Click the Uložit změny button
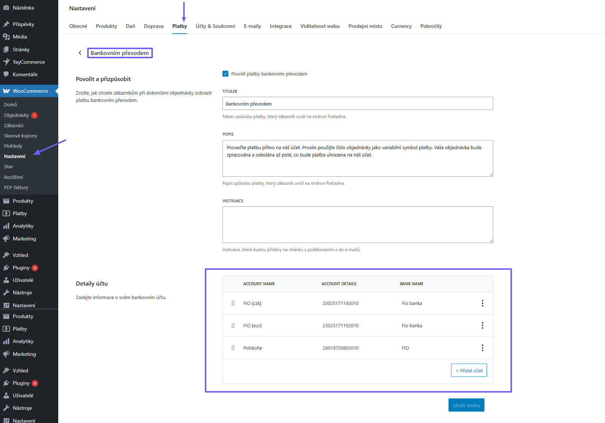Viewport: 605px width, 423px height. click(466, 405)
